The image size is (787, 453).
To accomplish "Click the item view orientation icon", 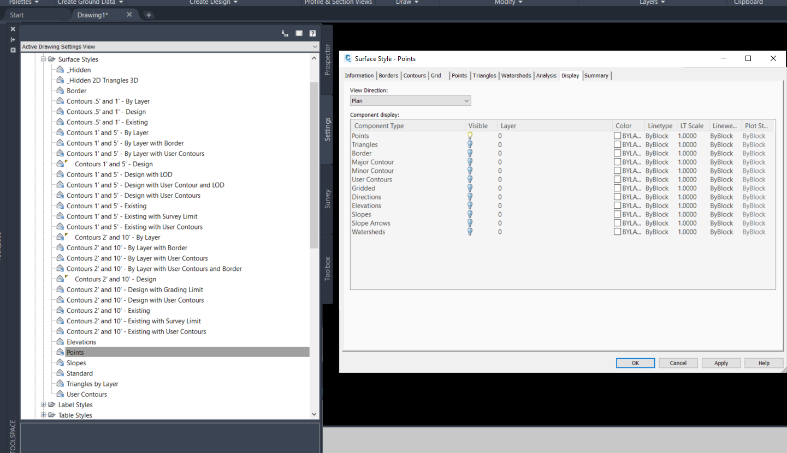I will click(x=285, y=33).
